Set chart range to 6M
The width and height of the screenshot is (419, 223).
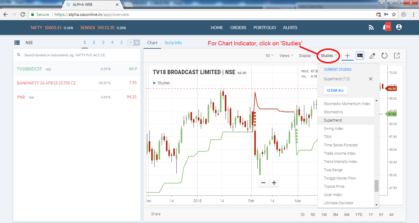tap(347, 214)
